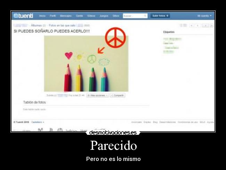This screenshot has height=170, width=226.
Task: Click the 'Este tablón está vacío' text
Action: coord(34,109)
